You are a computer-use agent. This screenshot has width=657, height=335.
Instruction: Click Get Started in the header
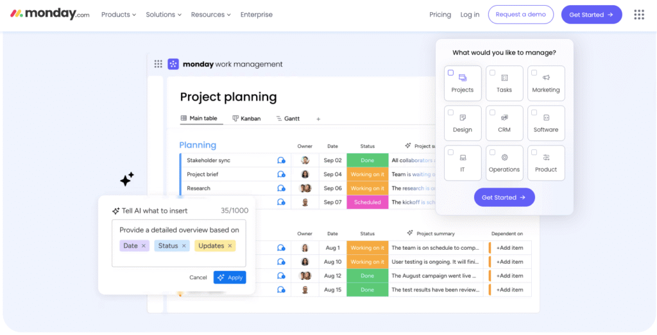pyautogui.click(x=592, y=15)
